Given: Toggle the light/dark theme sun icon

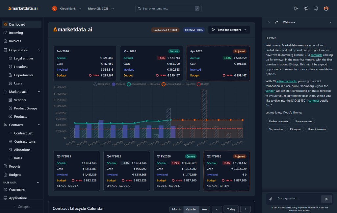Looking at the screenshot, I should (296, 9).
